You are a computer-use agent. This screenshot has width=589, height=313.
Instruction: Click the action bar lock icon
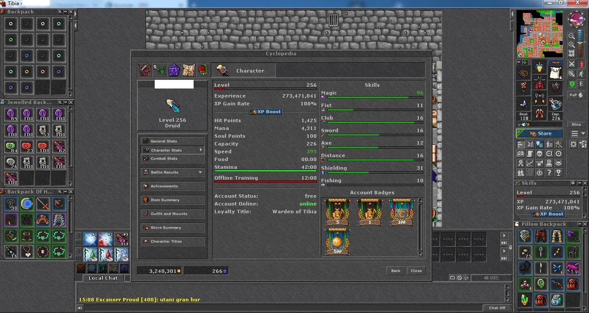click(x=510, y=247)
